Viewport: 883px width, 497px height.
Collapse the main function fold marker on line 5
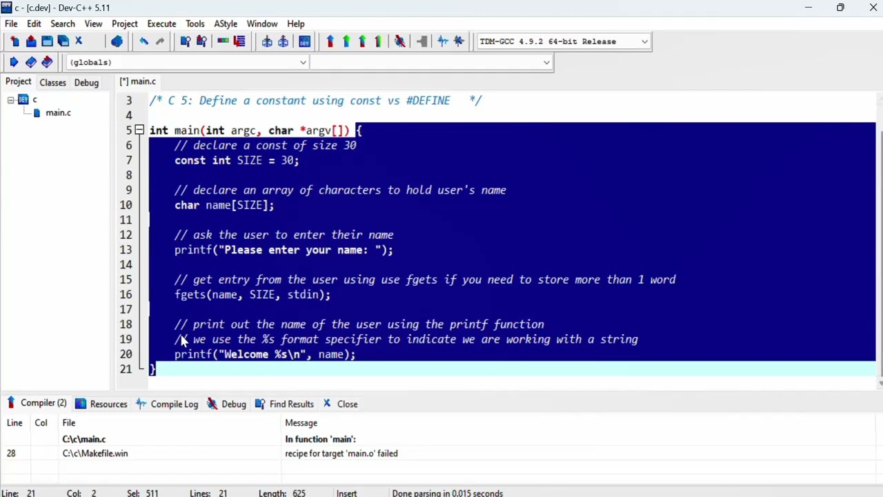139,130
